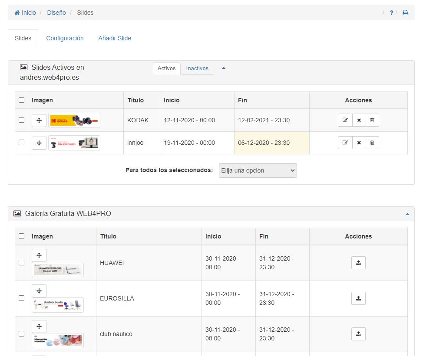Switch to the Configuración tab
The width and height of the screenshot is (423, 356).
(65, 38)
